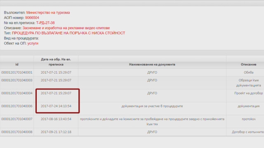Screen dimensions: 264x148
Task: Select the 'Дата на обр. На ел. преписка' header
Action: pyautogui.click(x=56, y=62)
